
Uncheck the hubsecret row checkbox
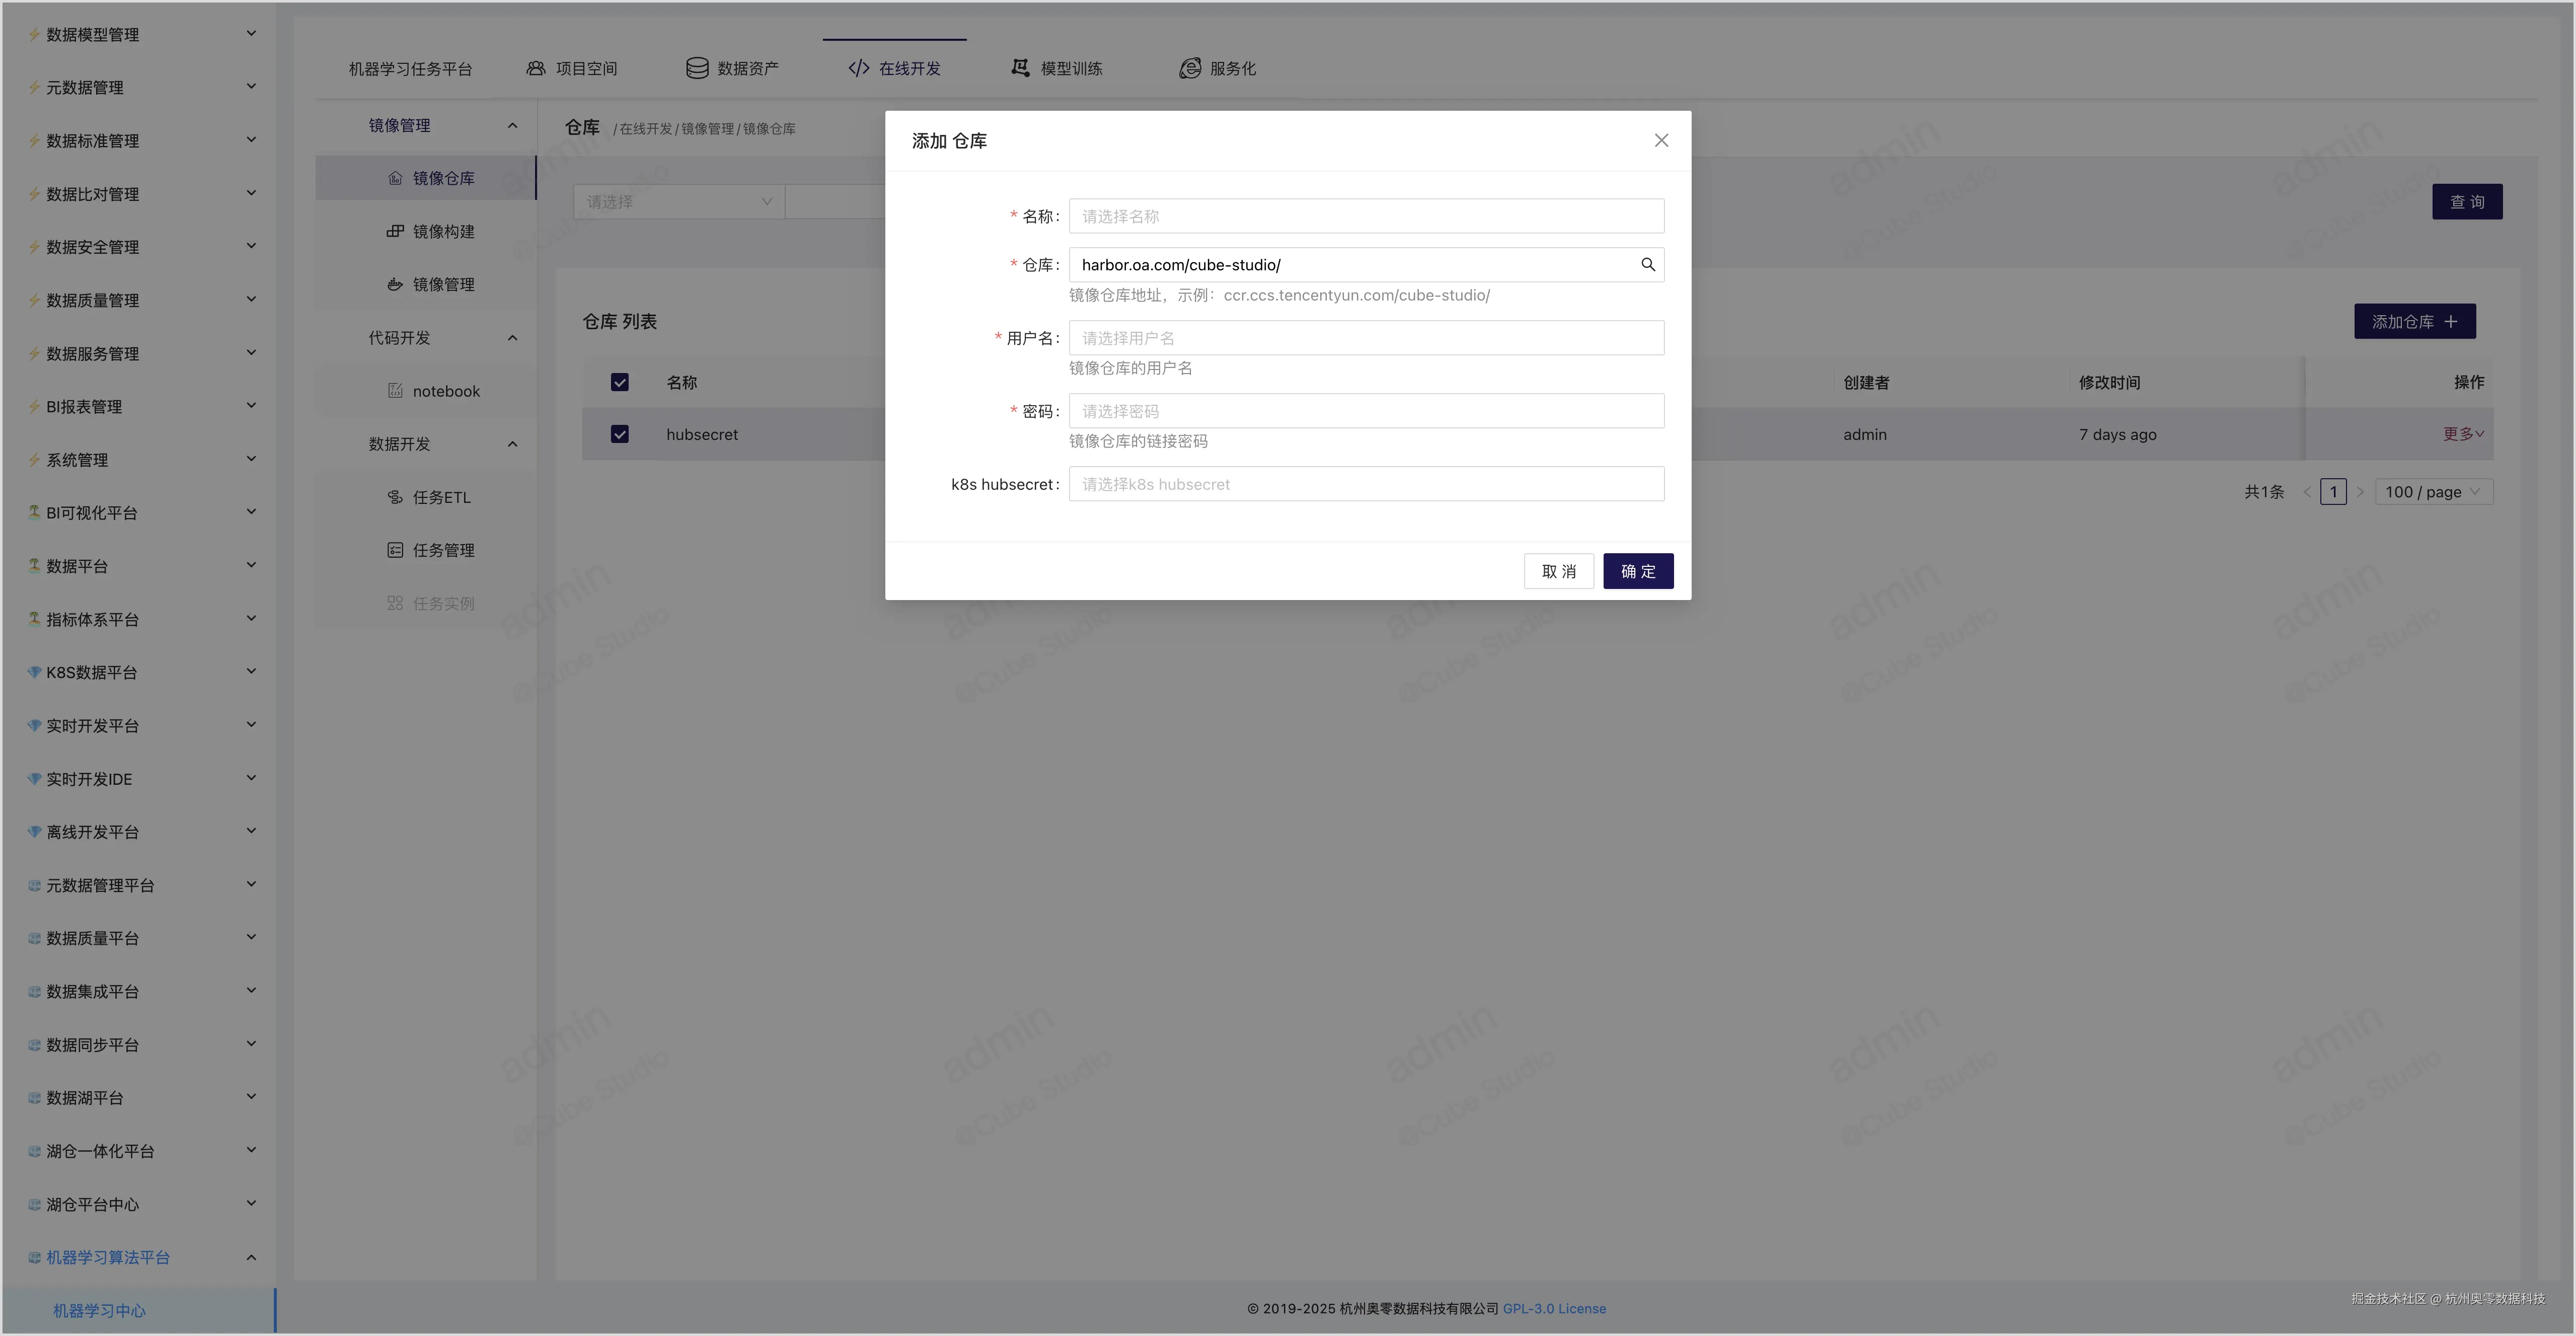point(620,434)
